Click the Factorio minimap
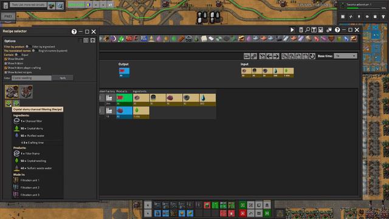Viewport: 389px width, 219px height. point(375,47)
